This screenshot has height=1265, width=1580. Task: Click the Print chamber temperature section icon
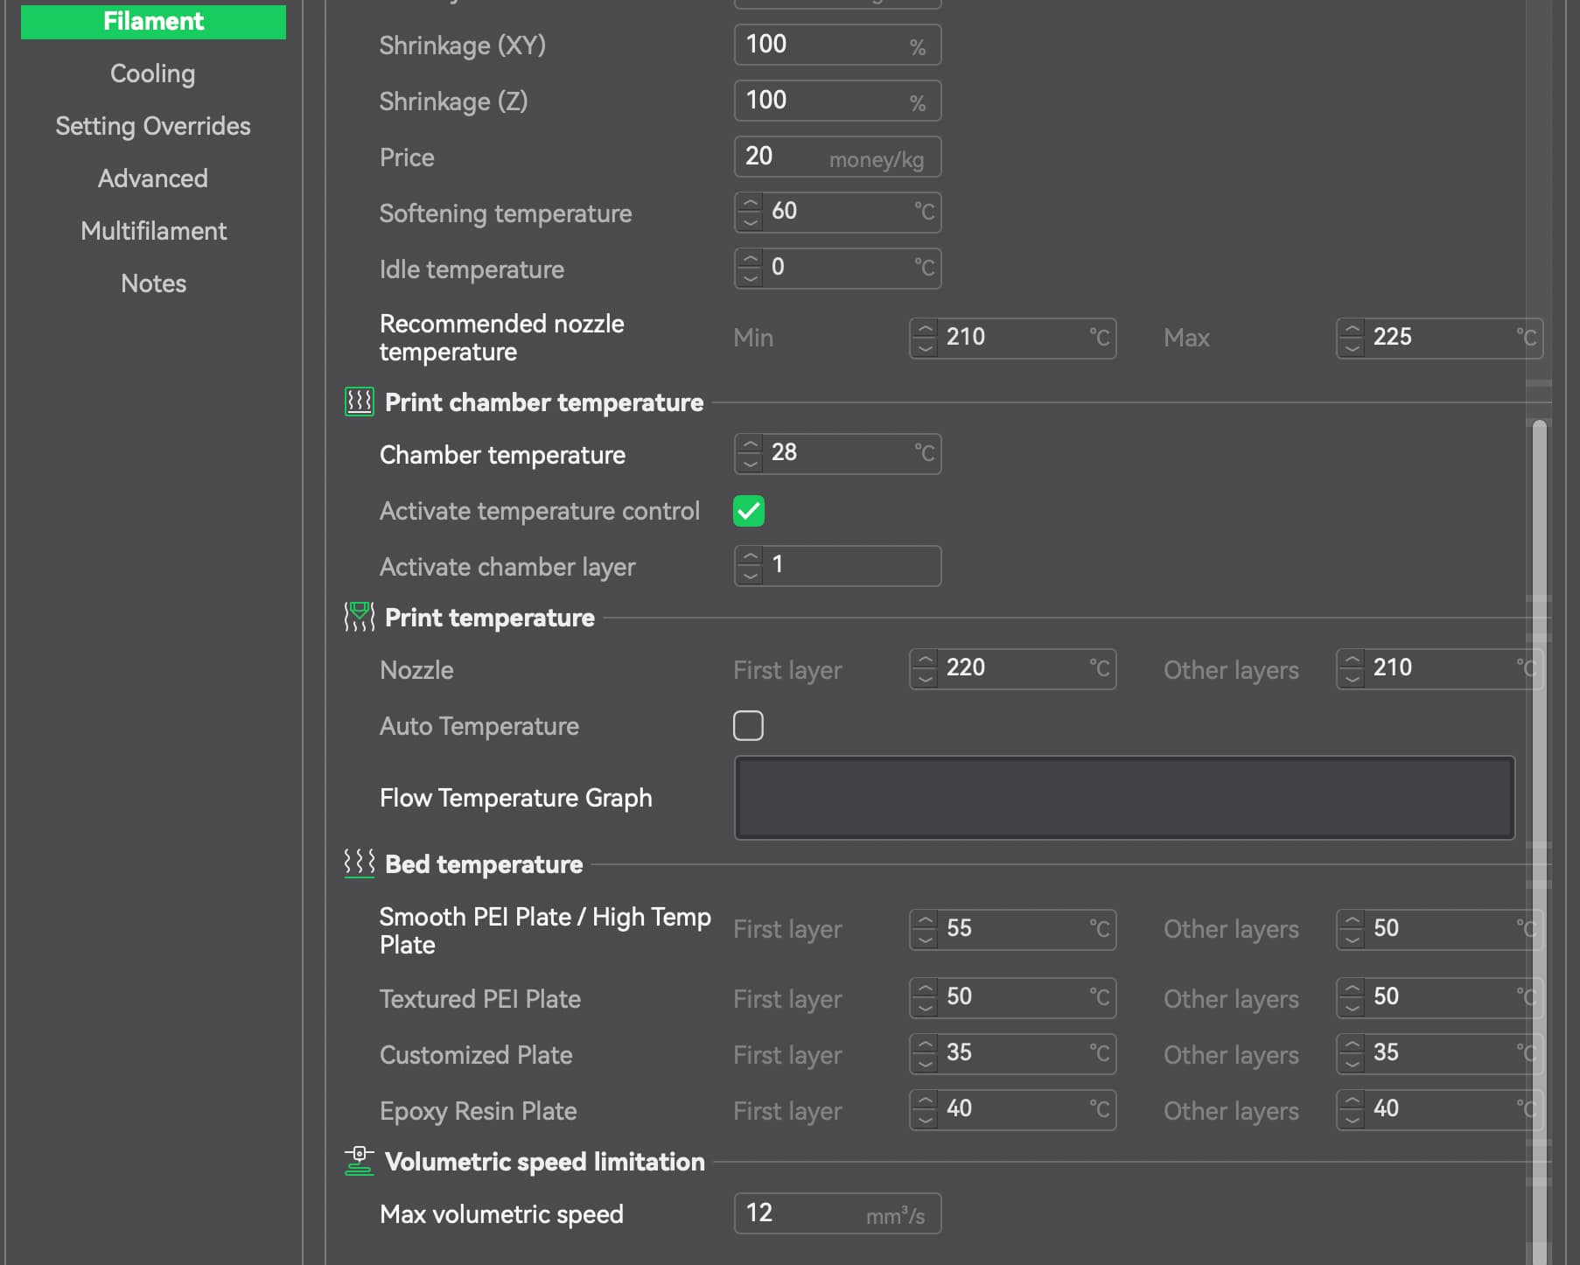coord(359,402)
